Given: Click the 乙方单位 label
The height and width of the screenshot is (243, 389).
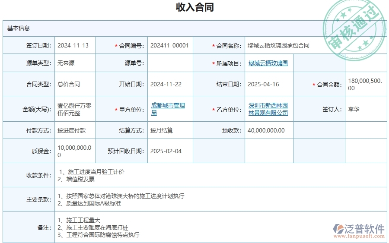Looking at the screenshot, I should click(229, 110).
